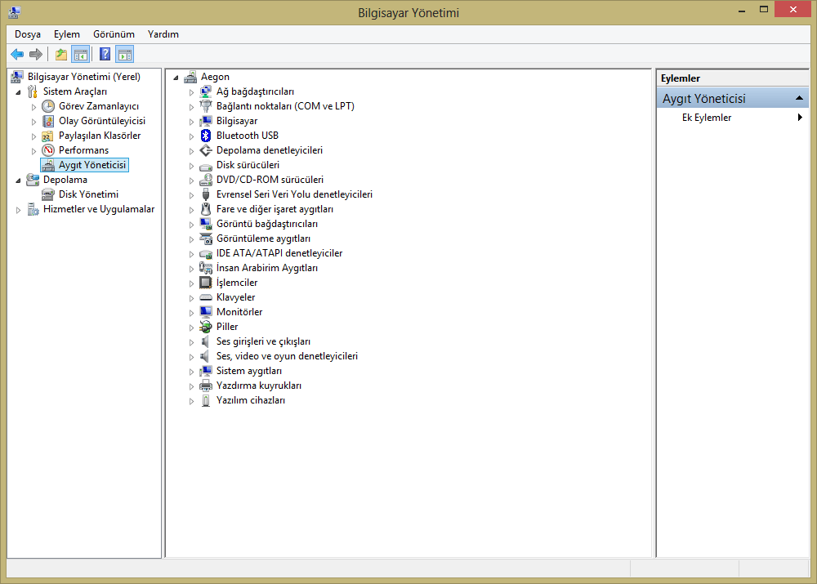Select Aygıt Yöneticisi in the left tree
The width and height of the screenshot is (817, 584).
(x=92, y=165)
